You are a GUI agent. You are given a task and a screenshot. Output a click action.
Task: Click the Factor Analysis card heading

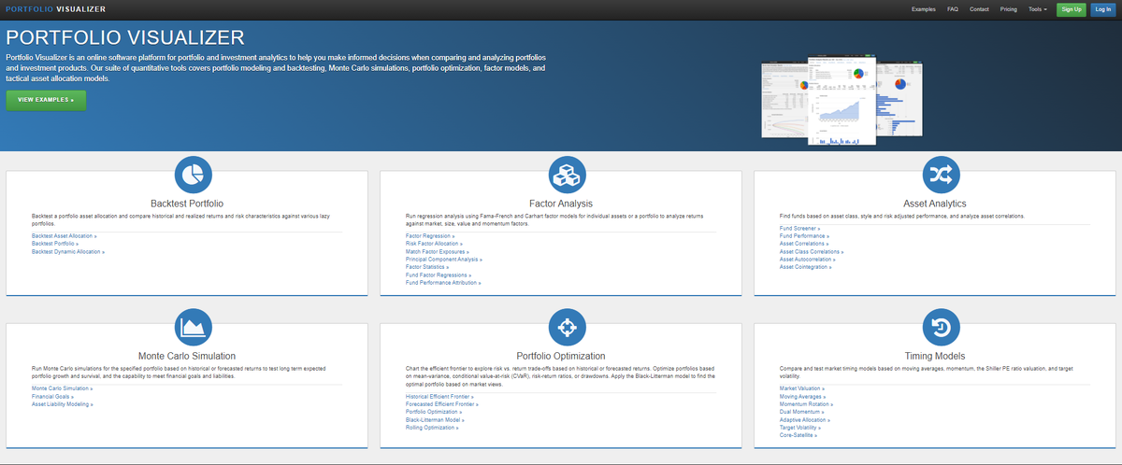coord(561,203)
